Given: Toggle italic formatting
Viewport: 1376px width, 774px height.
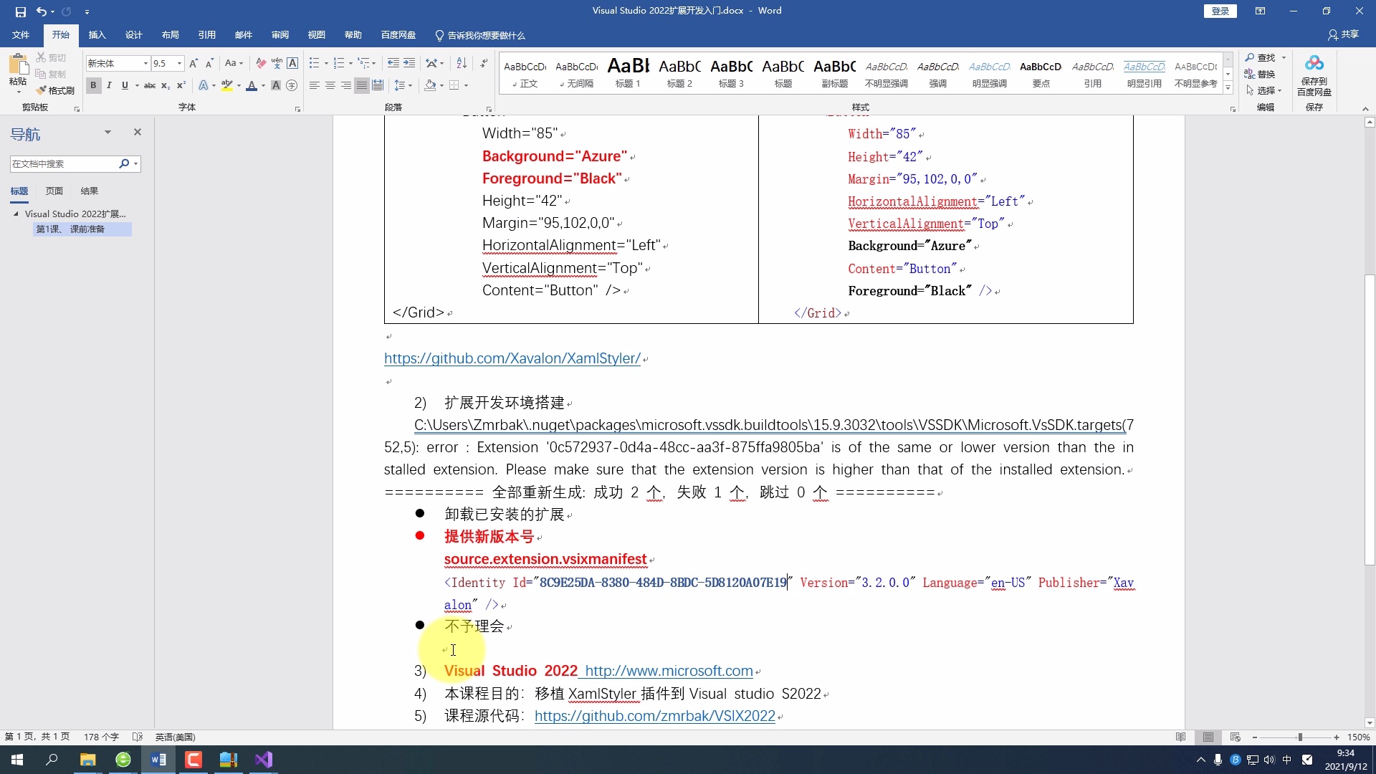Looking at the screenshot, I should tap(108, 85).
